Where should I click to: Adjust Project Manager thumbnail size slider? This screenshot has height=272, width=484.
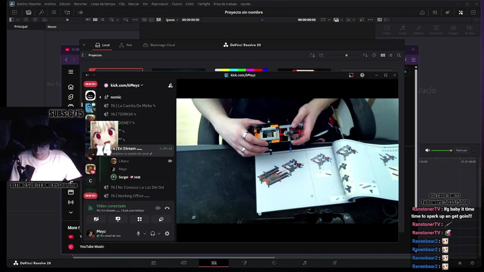coord(346,55)
